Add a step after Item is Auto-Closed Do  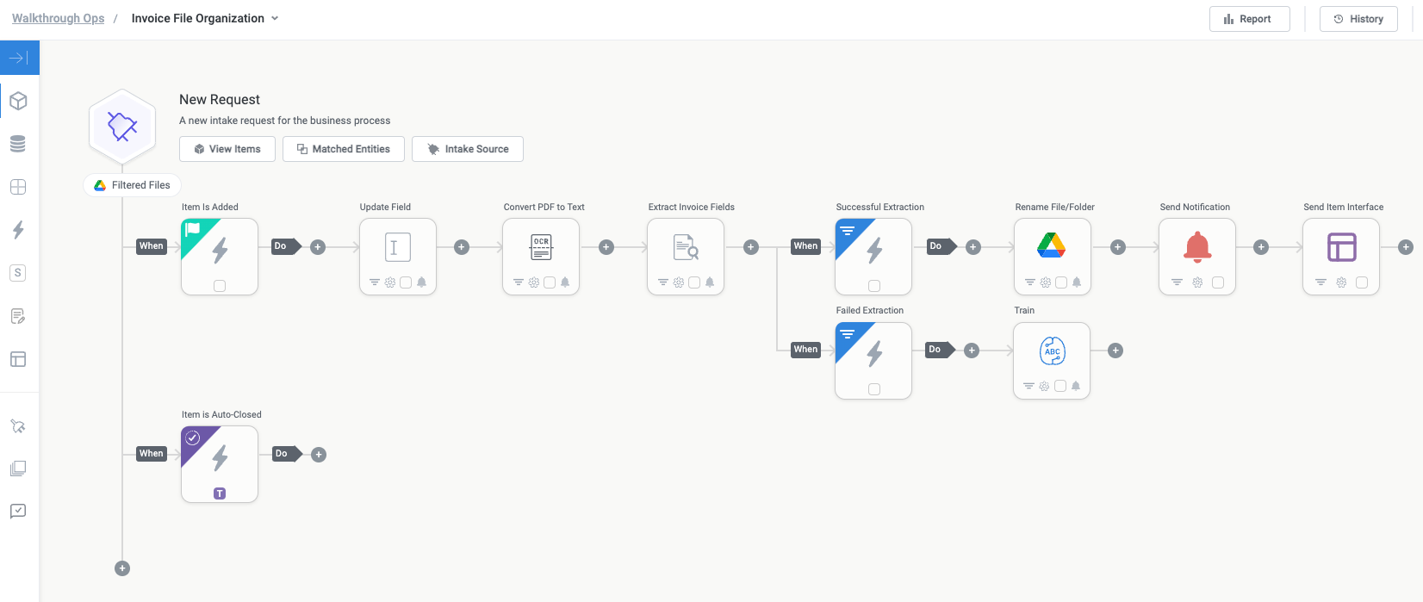(319, 455)
